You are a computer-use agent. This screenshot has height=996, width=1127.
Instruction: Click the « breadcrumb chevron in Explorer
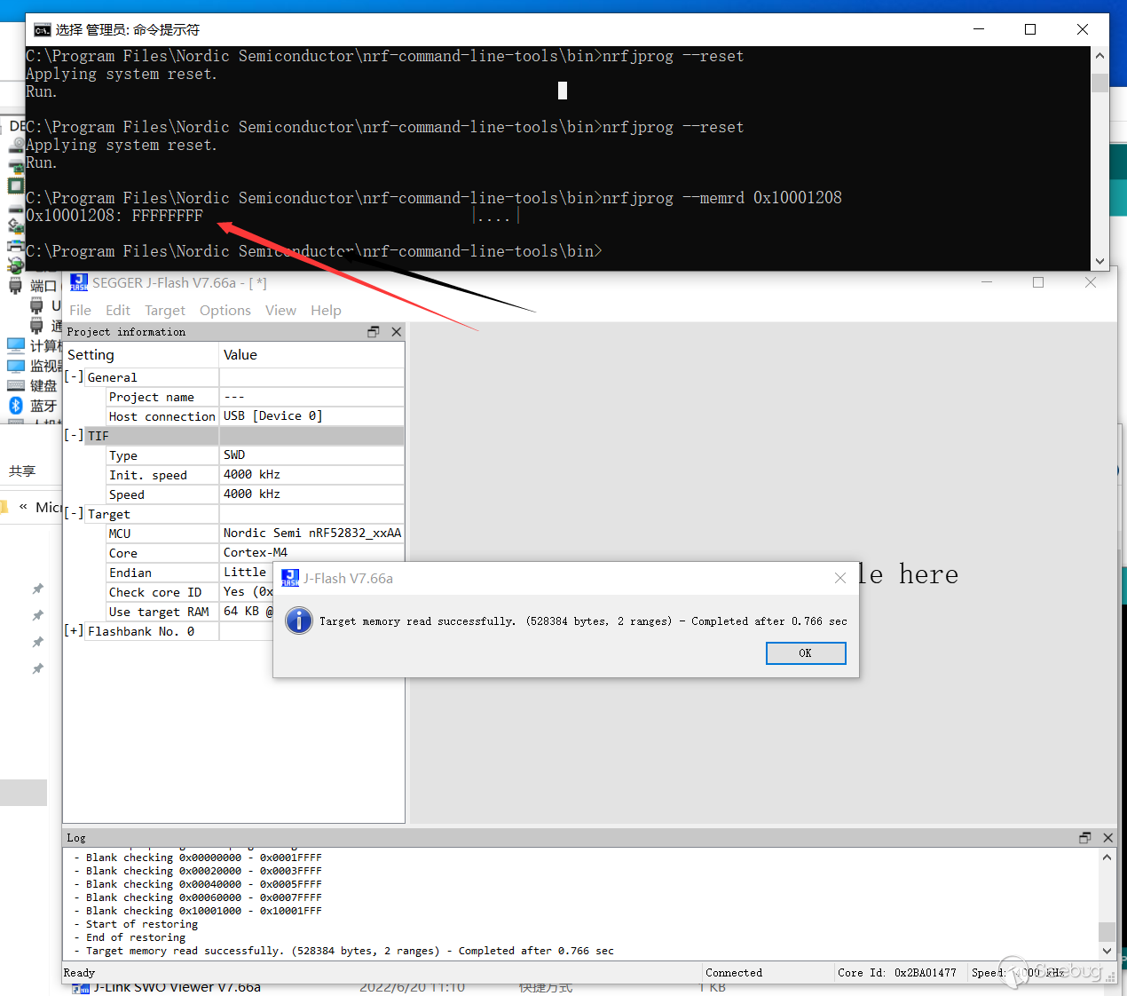(x=23, y=507)
